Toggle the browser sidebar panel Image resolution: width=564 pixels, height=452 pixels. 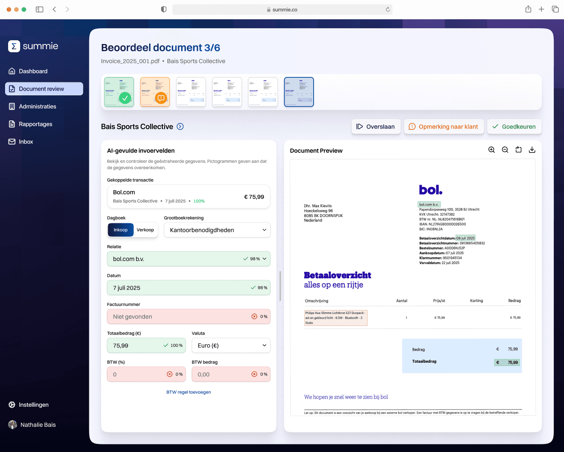40,9
